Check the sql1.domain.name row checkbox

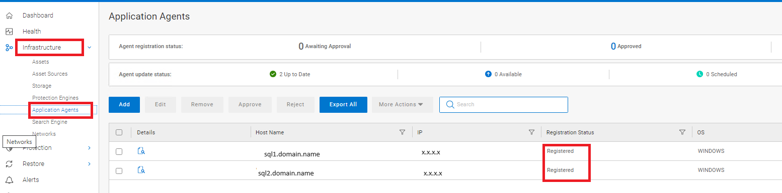click(x=119, y=151)
